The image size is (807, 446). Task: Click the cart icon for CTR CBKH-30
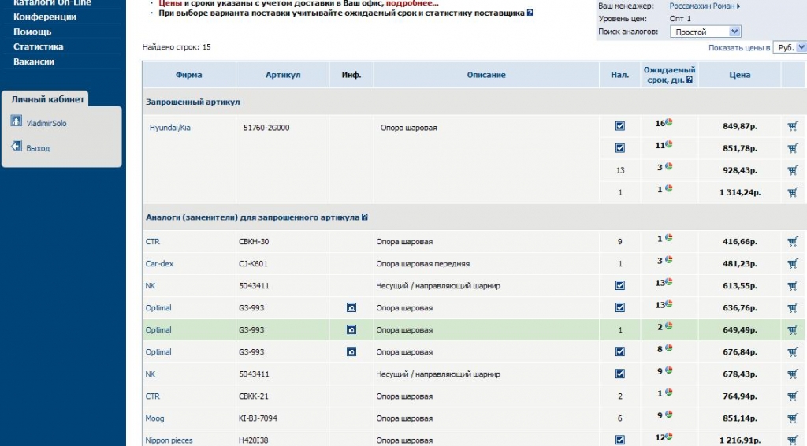[792, 242]
